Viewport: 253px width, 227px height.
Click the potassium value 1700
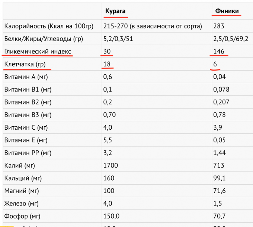111,165
